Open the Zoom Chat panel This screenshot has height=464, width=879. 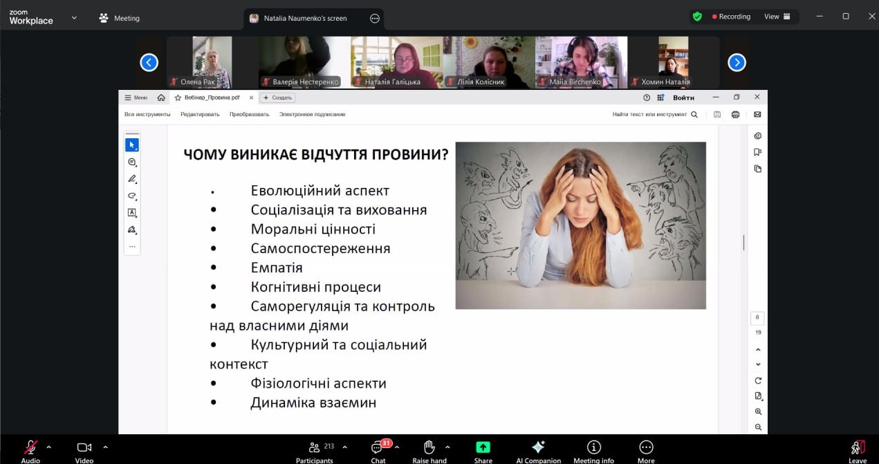tap(378, 448)
